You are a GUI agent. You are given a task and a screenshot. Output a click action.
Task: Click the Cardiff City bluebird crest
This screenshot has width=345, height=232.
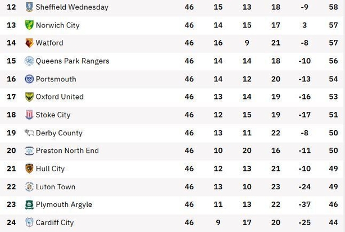coord(29,222)
